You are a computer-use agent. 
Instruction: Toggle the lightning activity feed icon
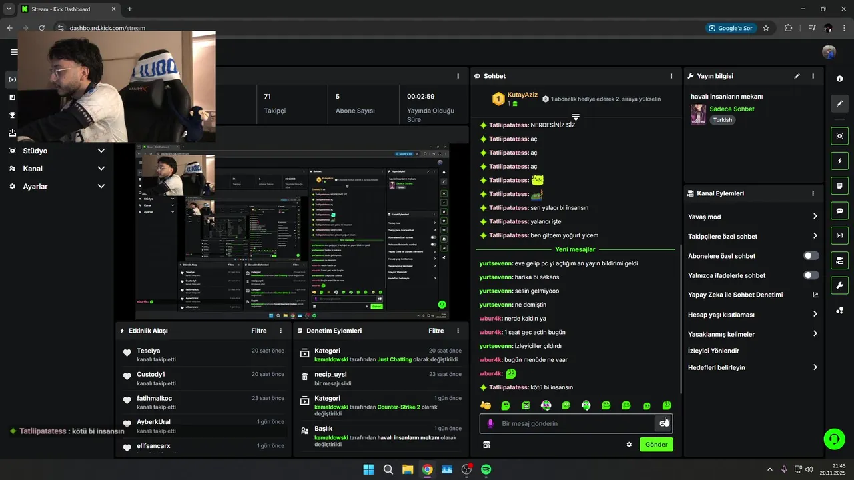coord(839,161)
